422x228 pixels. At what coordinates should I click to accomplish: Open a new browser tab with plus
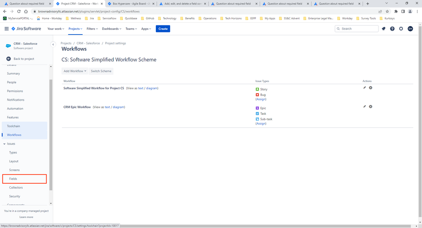click(368, 4)
